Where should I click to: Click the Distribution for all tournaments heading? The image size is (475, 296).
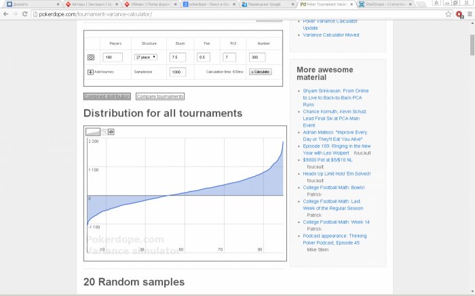coord(163,113)
